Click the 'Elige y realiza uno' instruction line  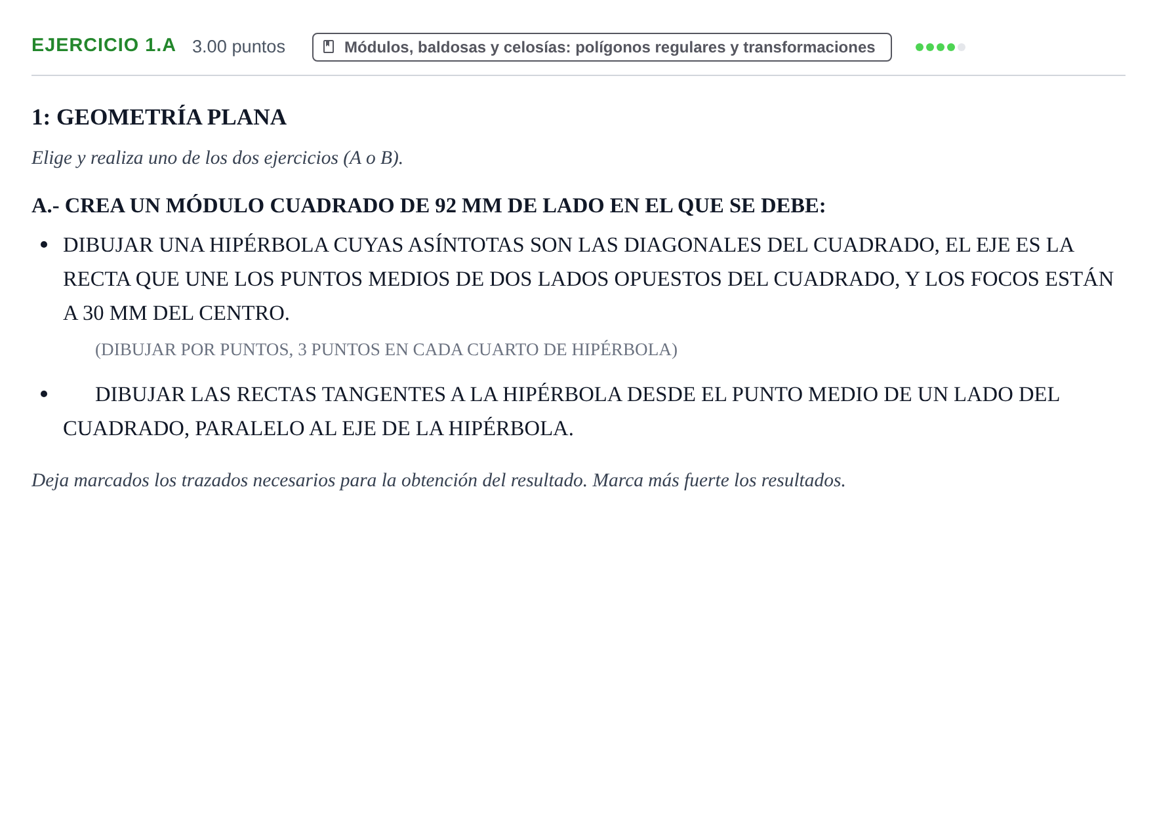217,158
